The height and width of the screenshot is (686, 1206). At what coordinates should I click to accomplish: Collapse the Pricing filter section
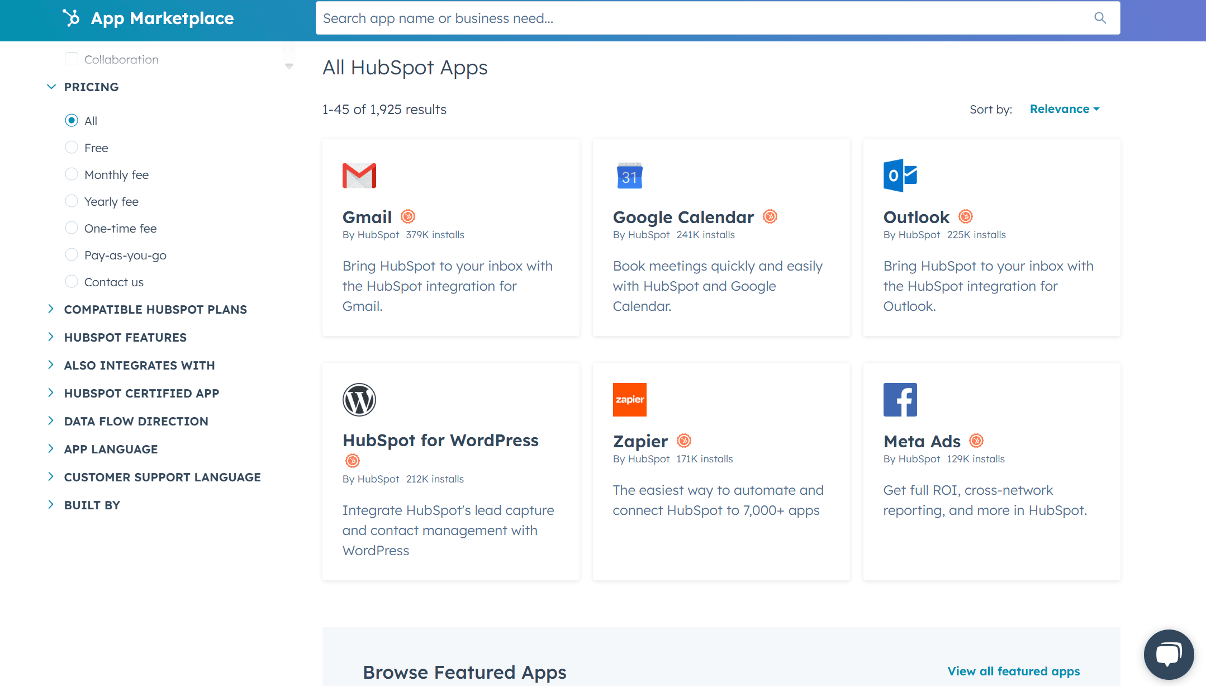pyautogui.click(x=83, y=87)
